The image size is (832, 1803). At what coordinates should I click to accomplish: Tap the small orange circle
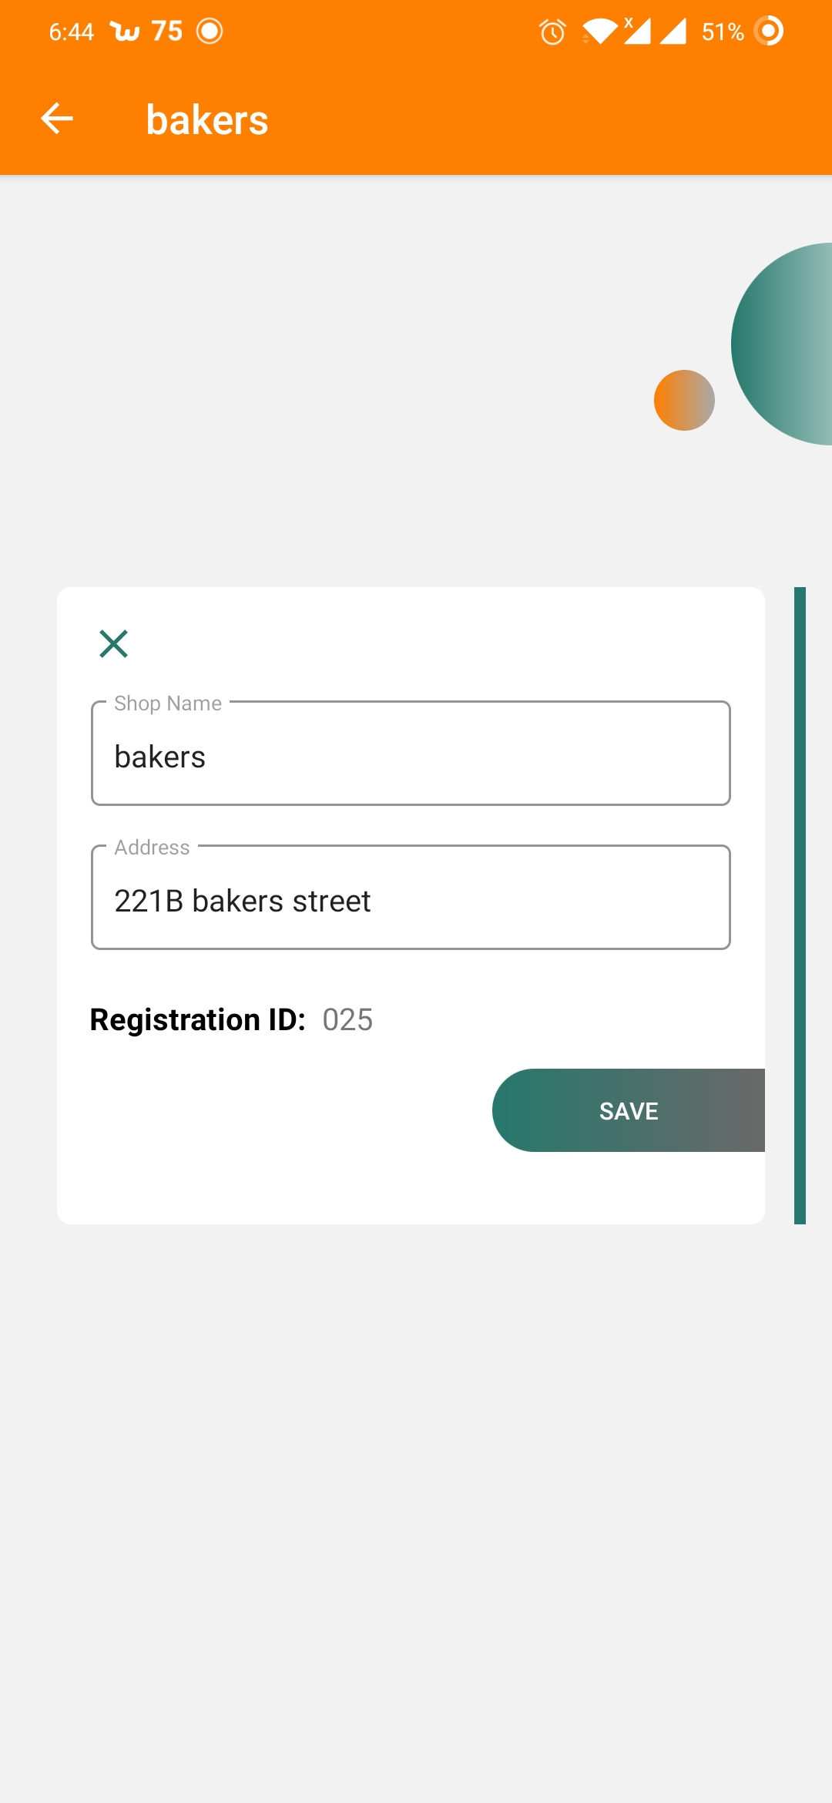[x=684, y=400]
